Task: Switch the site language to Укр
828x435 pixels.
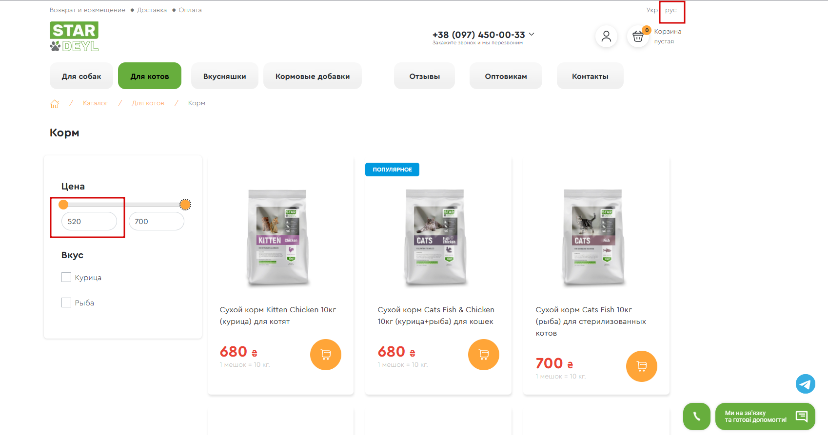Action: (652, 10)
